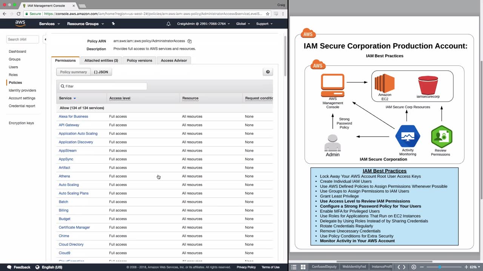Open Dashboard in the IAM sidebar
The image size is (483, 271).
point(17,52)
